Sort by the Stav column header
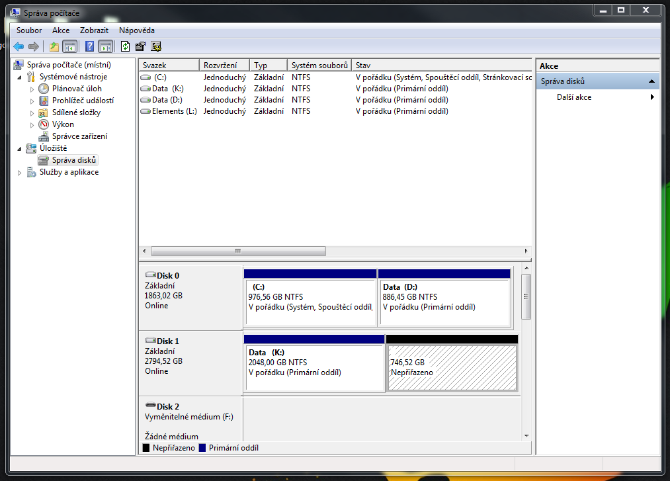670x481 pixels. click(x=441, y=65)
